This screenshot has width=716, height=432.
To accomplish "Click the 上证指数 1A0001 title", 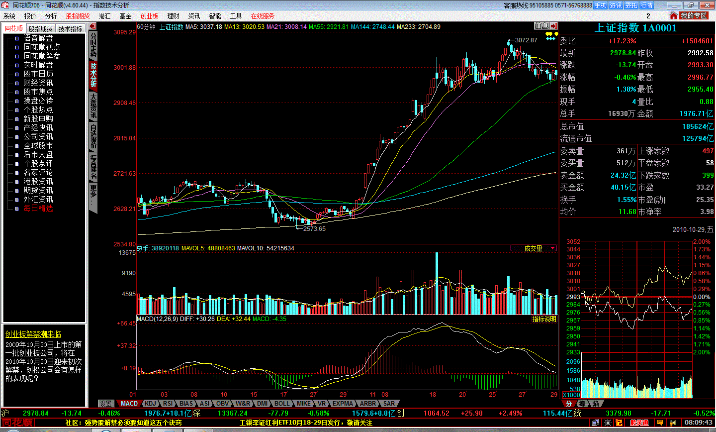I will tap(636, 28).
